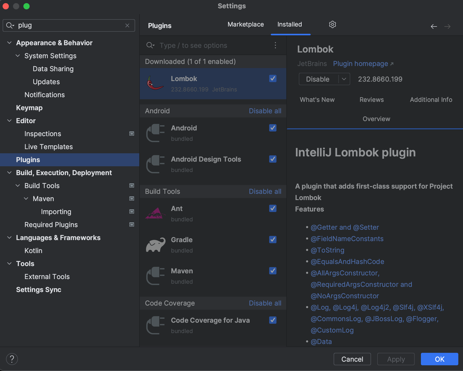Uncheck the Code Coverage for Java checkbox
Screen dimensions: 463x371
pyautogui.click(x=273, y=320)
